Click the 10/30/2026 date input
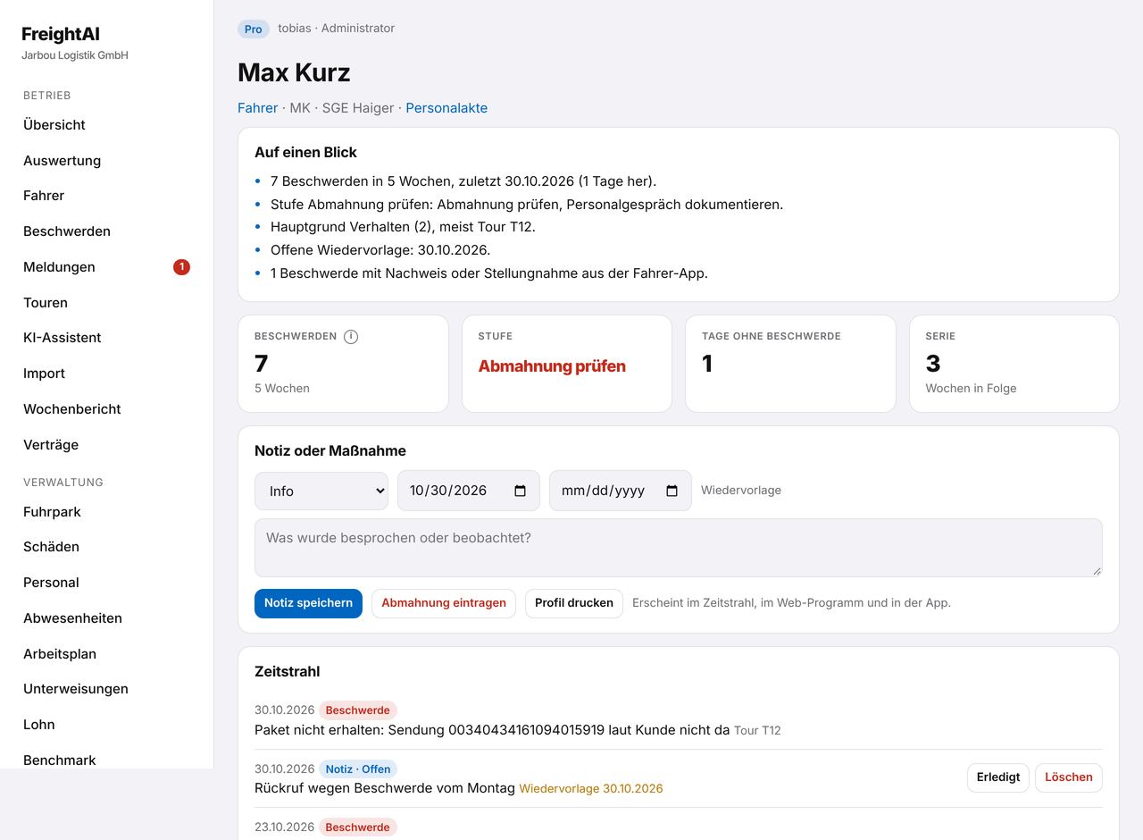 tap(469, 491)
